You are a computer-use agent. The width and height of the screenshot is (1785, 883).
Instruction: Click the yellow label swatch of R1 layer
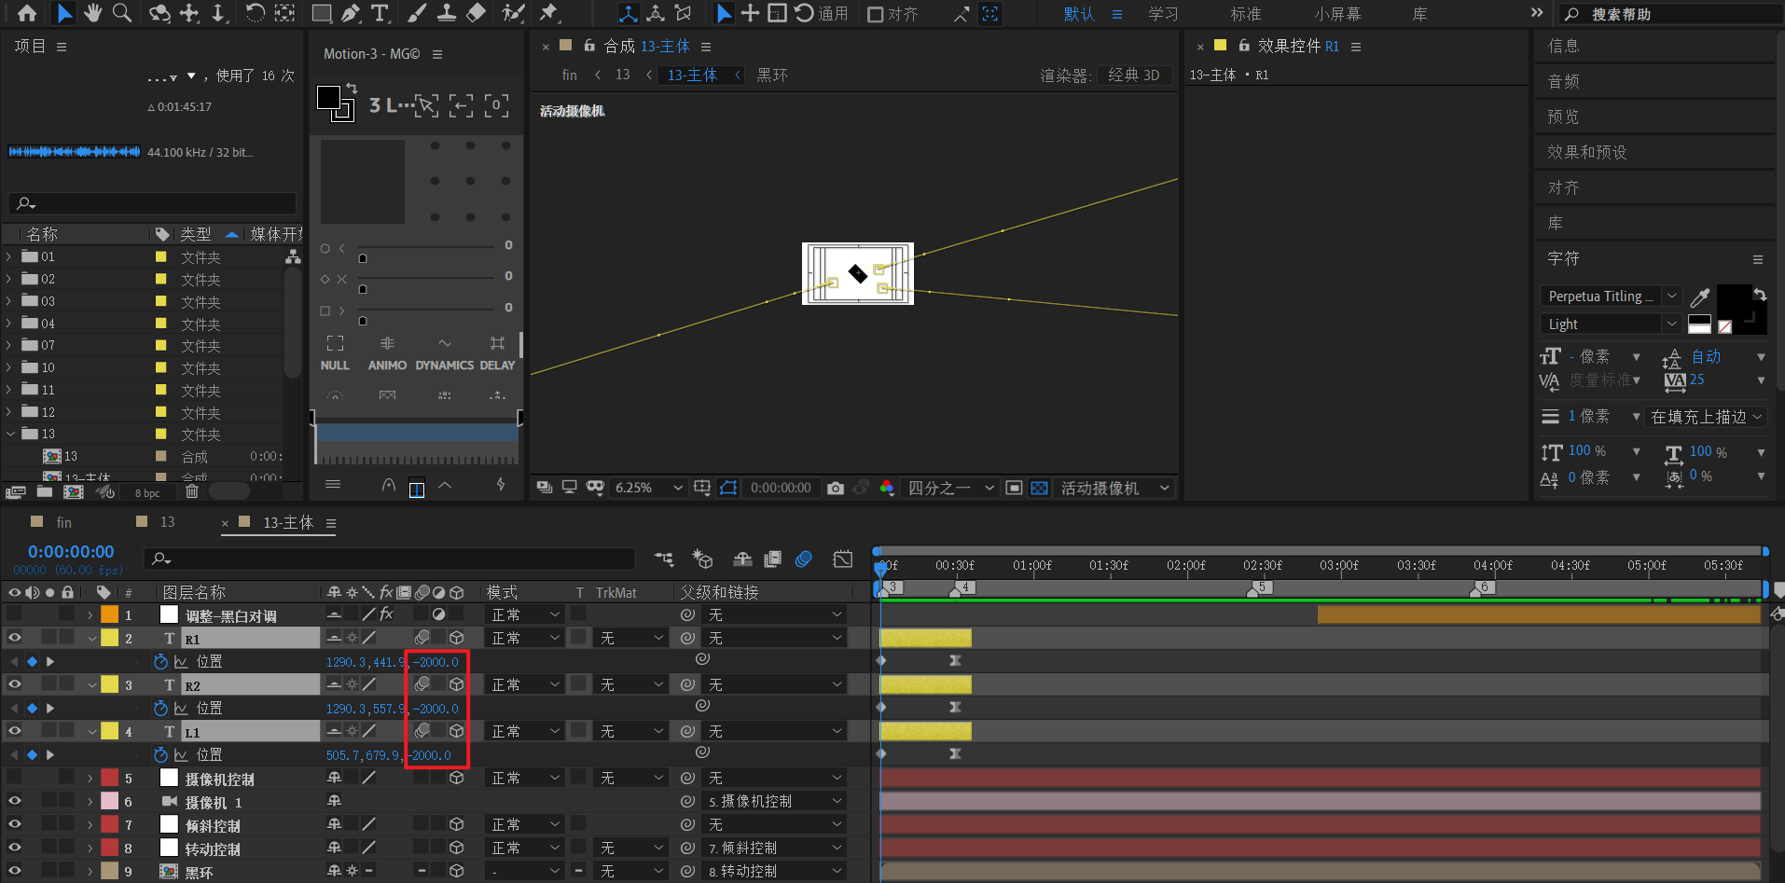109,638
